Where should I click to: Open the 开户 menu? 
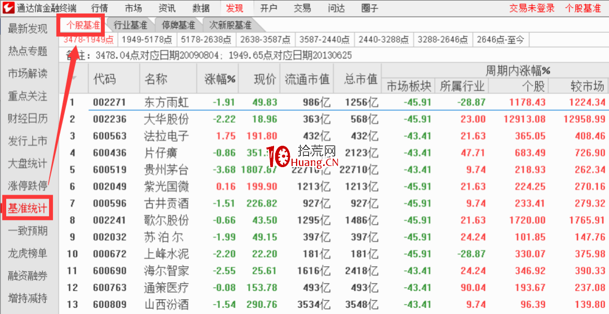(268, 8)
